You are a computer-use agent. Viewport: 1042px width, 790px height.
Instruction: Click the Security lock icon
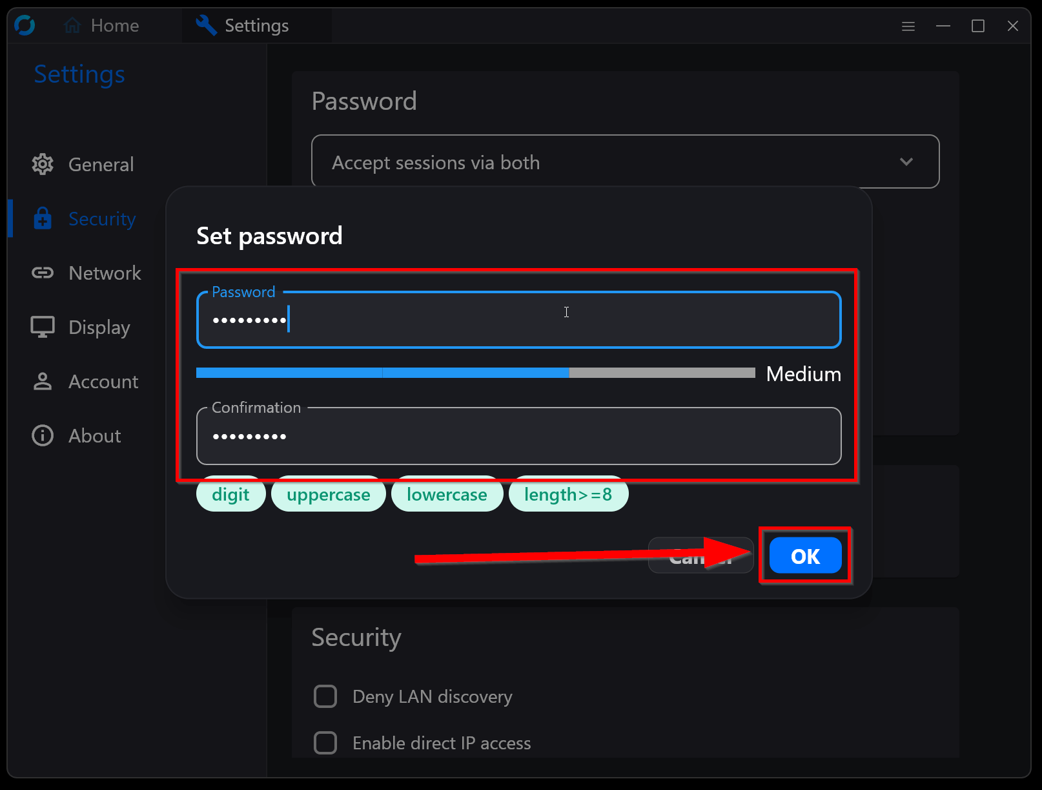[x=43, y=219]
